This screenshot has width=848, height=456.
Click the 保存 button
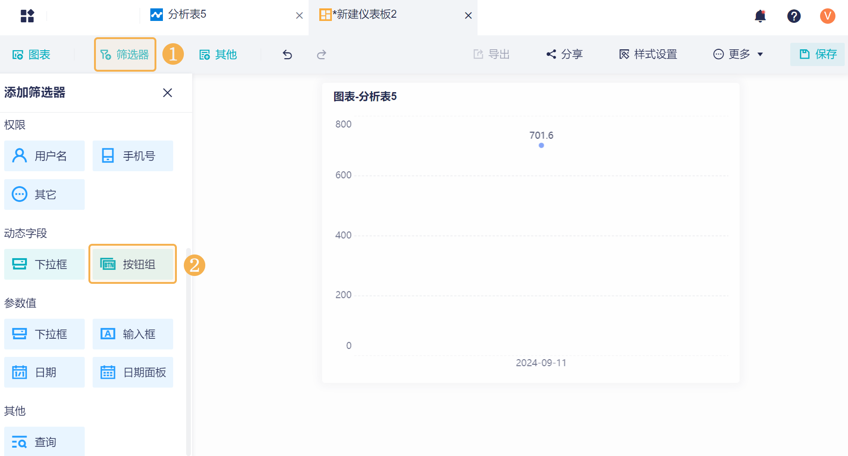click(x=817, y=54)
